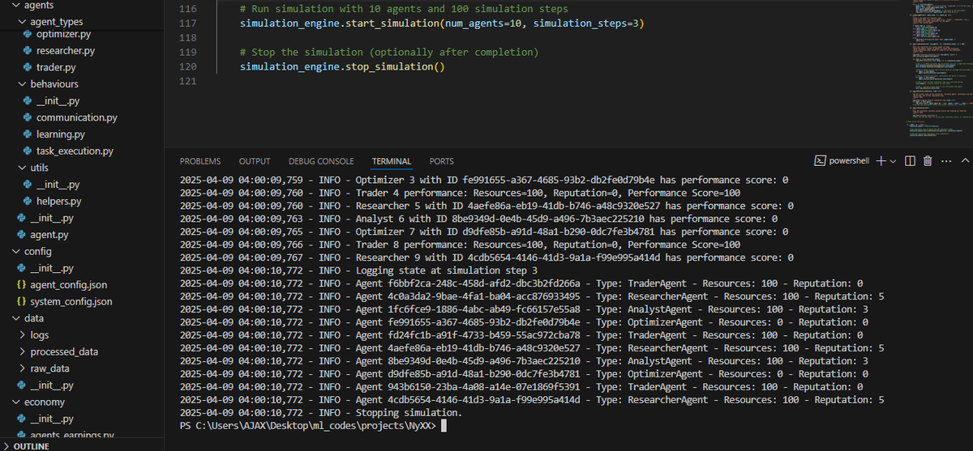Select the TERMINAL tab
The height and width of the screenshot is (451, 973).
(392, 161)
